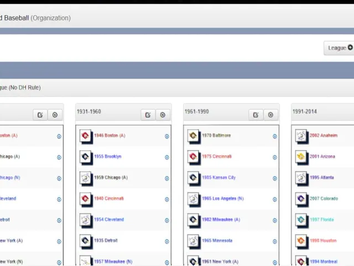Screen dimensions: 354x266
Task: Open the 2007 Colorado team link
Action: point(324,198)
